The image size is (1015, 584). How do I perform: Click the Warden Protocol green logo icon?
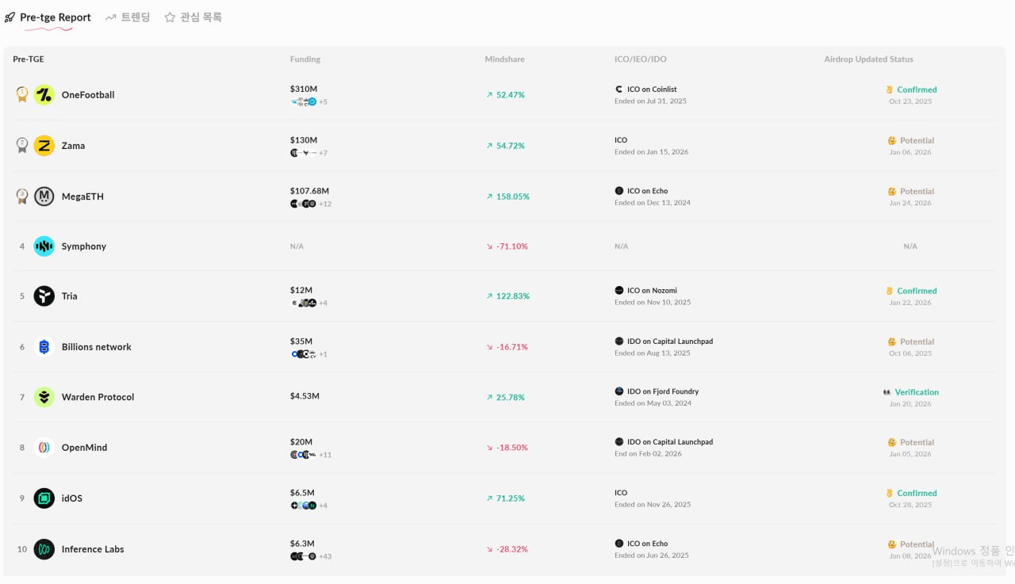pos(44,397)
